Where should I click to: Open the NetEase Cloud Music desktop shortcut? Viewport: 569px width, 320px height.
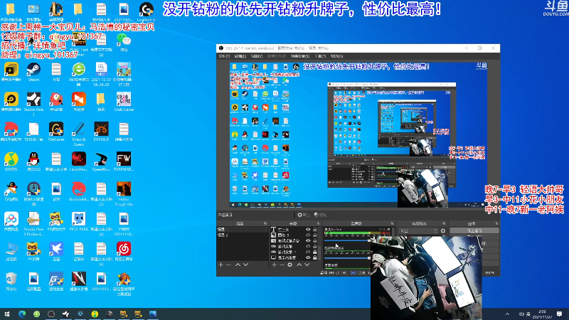[124, 252]
